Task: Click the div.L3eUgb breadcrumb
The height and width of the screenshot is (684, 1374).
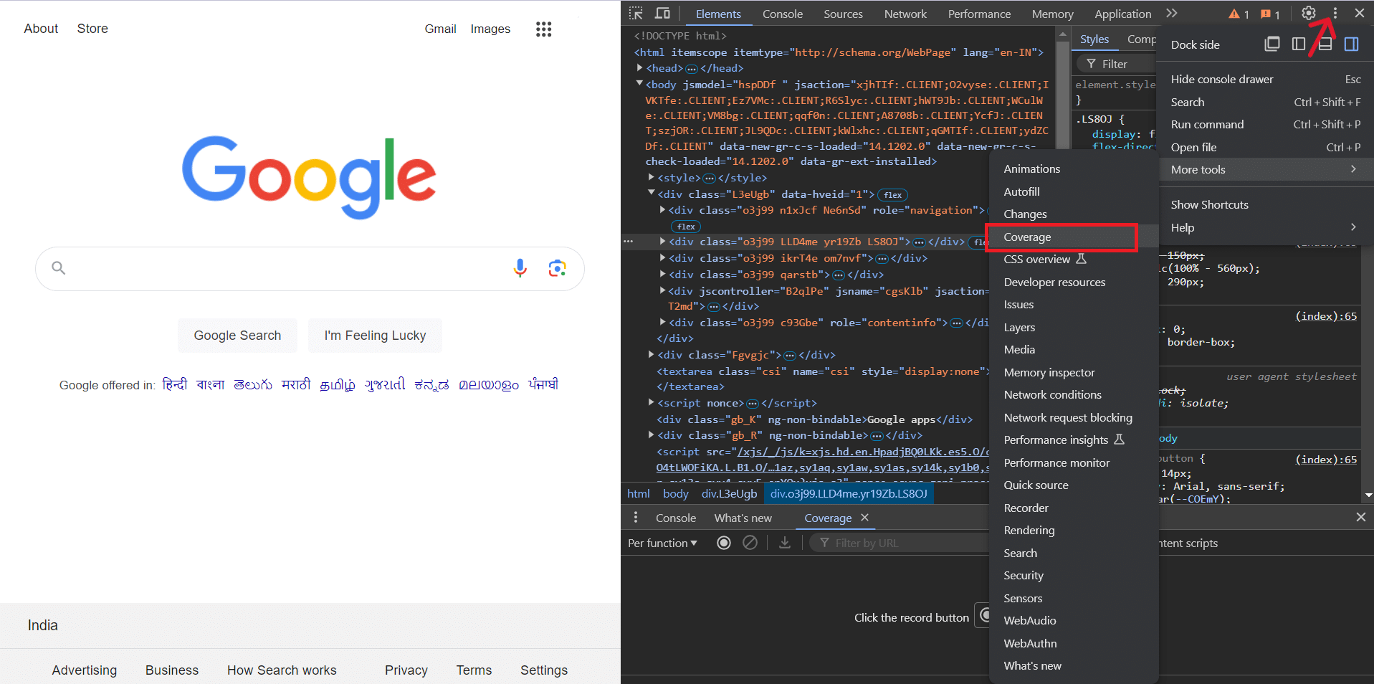Action: pos(729,493)
